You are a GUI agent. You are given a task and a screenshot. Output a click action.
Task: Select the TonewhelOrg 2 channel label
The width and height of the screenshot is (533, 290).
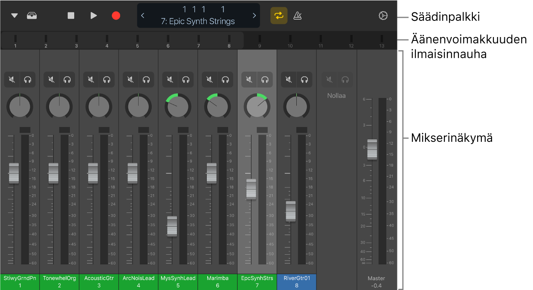(59, 281)
